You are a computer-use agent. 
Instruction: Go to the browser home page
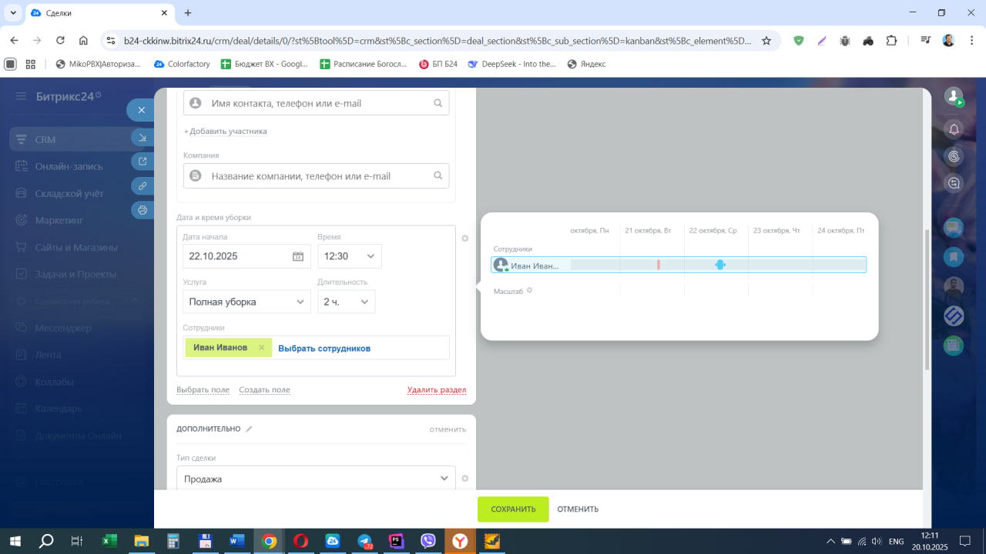point(83,41)
